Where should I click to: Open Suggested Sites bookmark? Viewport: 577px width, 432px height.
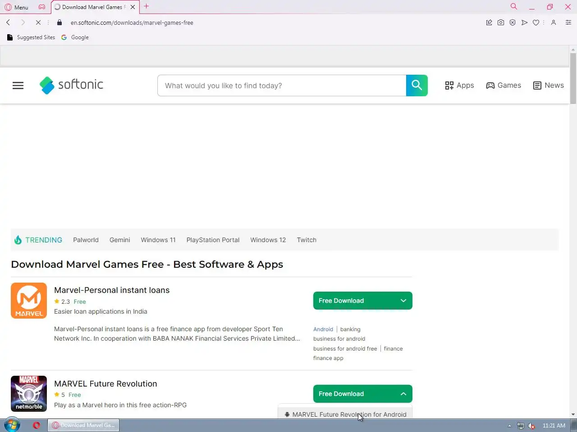click(x=31, y=37)
